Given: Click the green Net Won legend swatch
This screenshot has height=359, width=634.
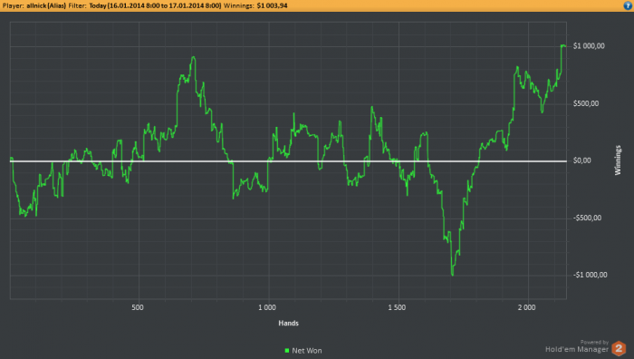Looking at the screenshot, I should tap(287, 351).
